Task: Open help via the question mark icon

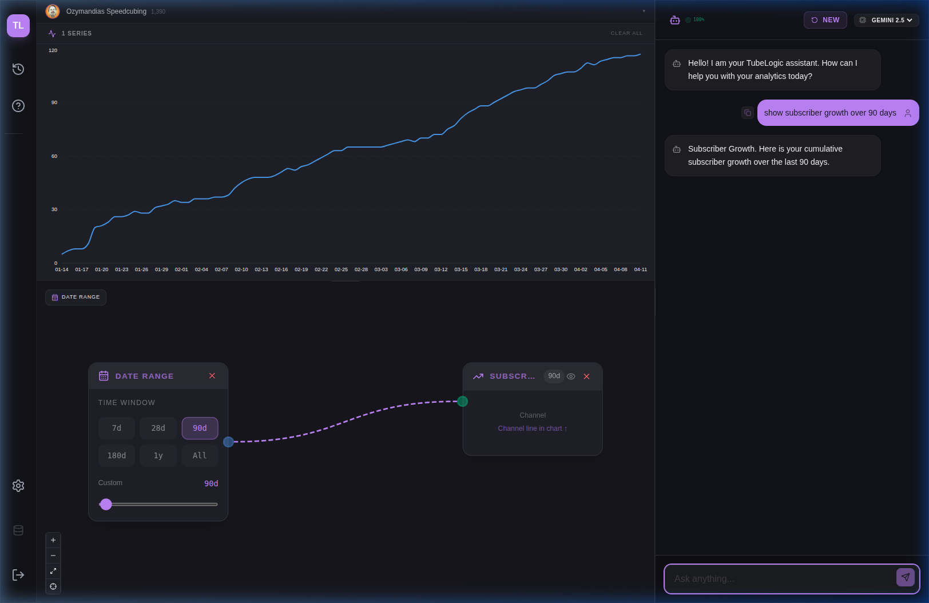Action: [x=18, y=105]
